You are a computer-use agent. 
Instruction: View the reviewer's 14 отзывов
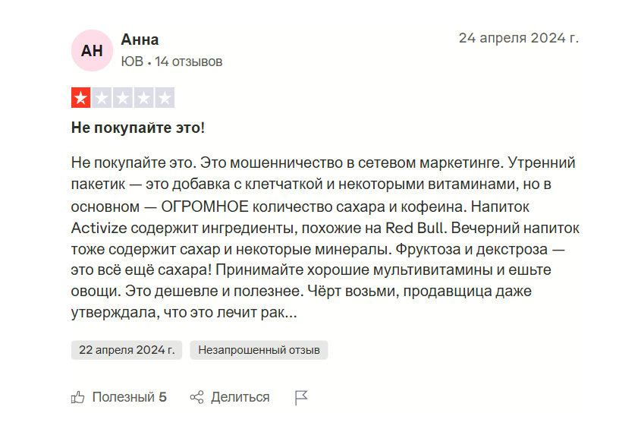(x=189, y=61)
